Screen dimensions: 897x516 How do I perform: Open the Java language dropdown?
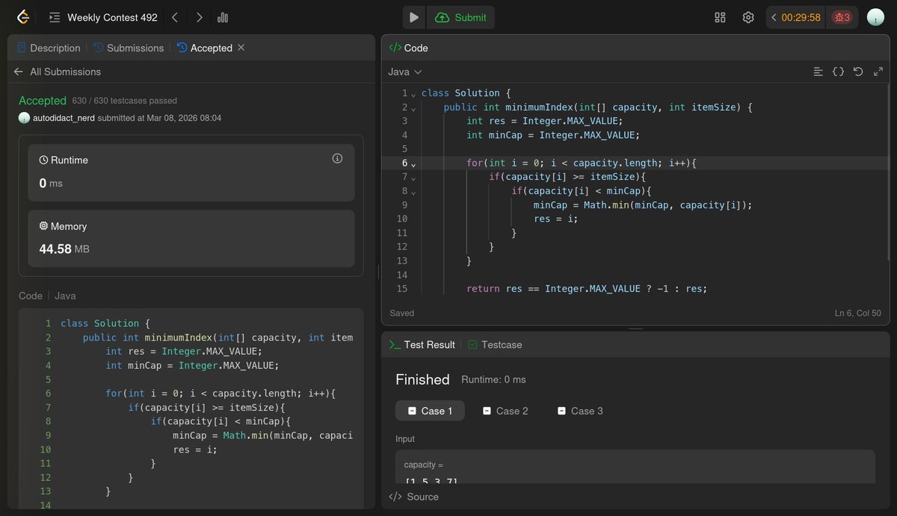tap(405, 72)
